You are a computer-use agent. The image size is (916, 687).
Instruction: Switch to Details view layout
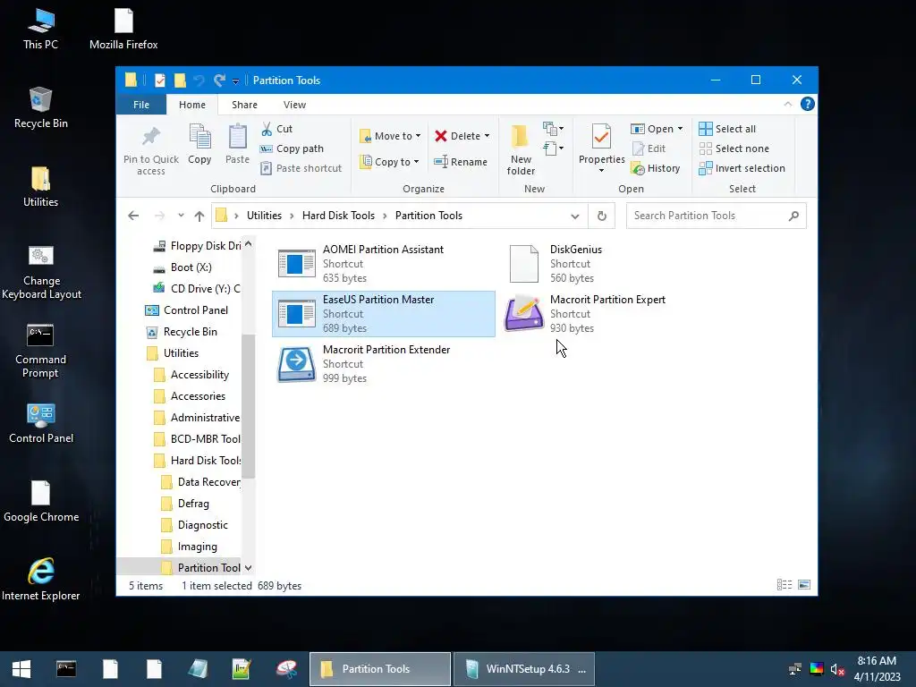point(785,585)
